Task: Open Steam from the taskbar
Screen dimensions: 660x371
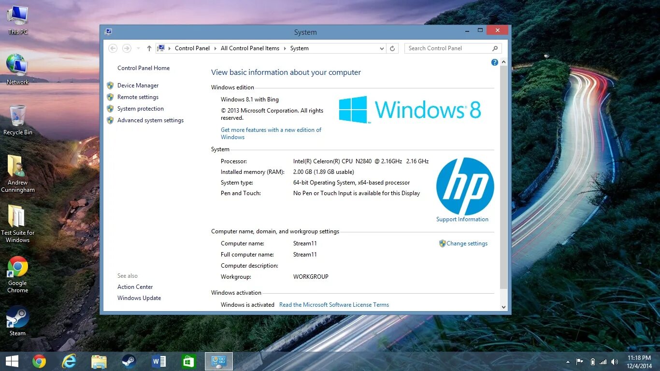Action: (x=129, y=361)
